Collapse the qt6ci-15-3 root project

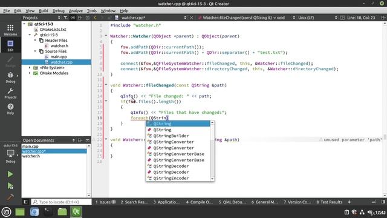click(24, 24)
